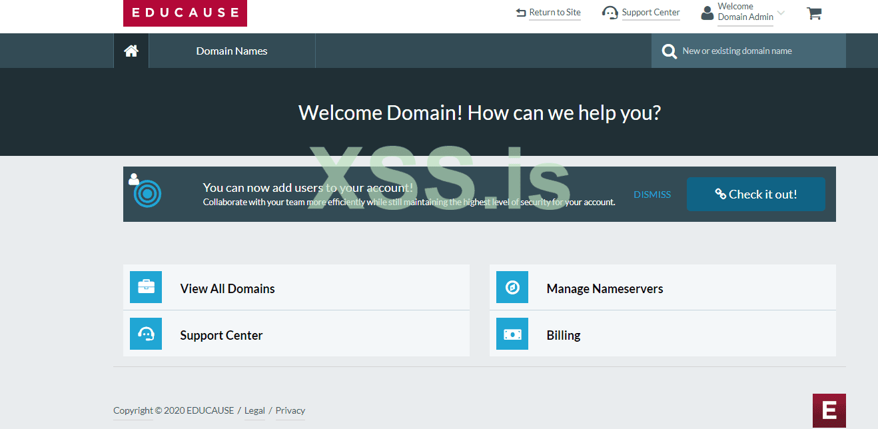Click the red E badge in footer corner
The width and height of the screenshot is (878, 429).
pyautogui.click(x=829, y=410)
